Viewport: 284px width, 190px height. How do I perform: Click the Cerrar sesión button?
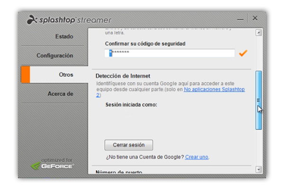(129, 145)
